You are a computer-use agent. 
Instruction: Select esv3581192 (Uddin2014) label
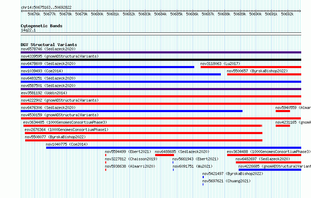coord(44,93)
